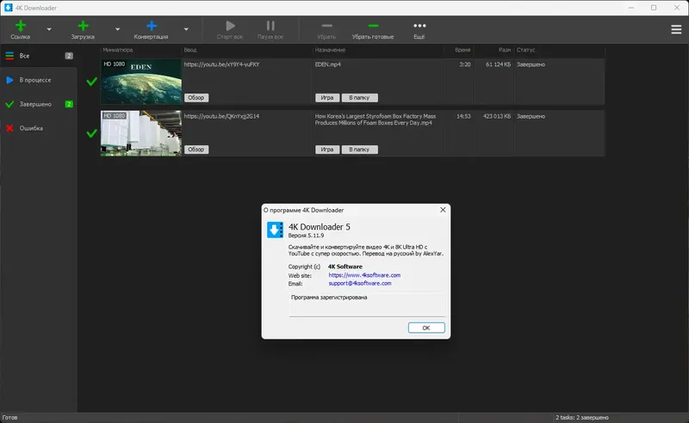689x423 pixels.
Task: Open the hamburger menu in toolbar
Action: coord(676,29)
